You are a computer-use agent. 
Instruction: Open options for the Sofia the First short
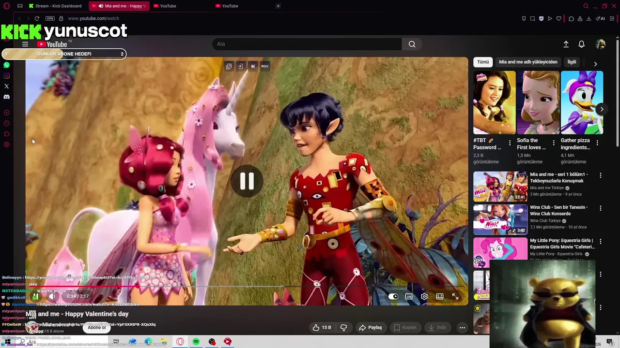coord(554,143)
